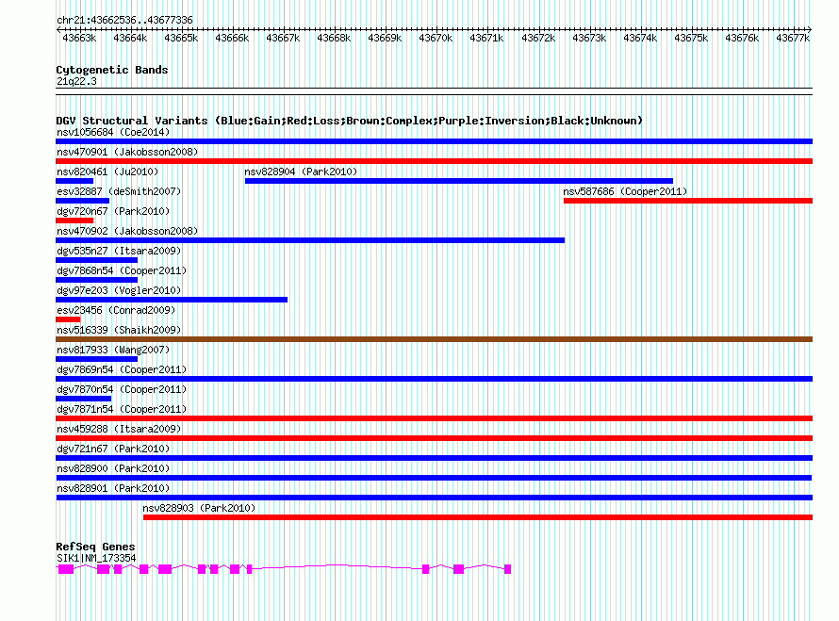Select the nsv470902 blue gain bar
The width and height of the screenshot is (839, 621).
coord(310,240)
